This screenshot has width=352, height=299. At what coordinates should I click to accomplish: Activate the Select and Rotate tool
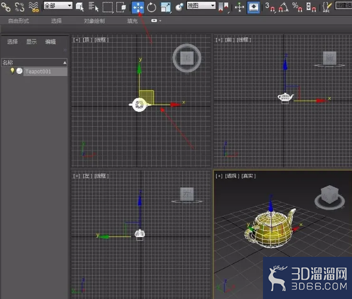point(151,7)
